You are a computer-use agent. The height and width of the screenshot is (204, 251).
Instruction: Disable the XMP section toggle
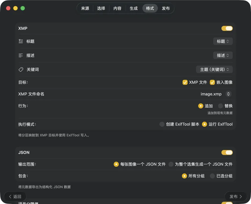[x=227, y=28]
